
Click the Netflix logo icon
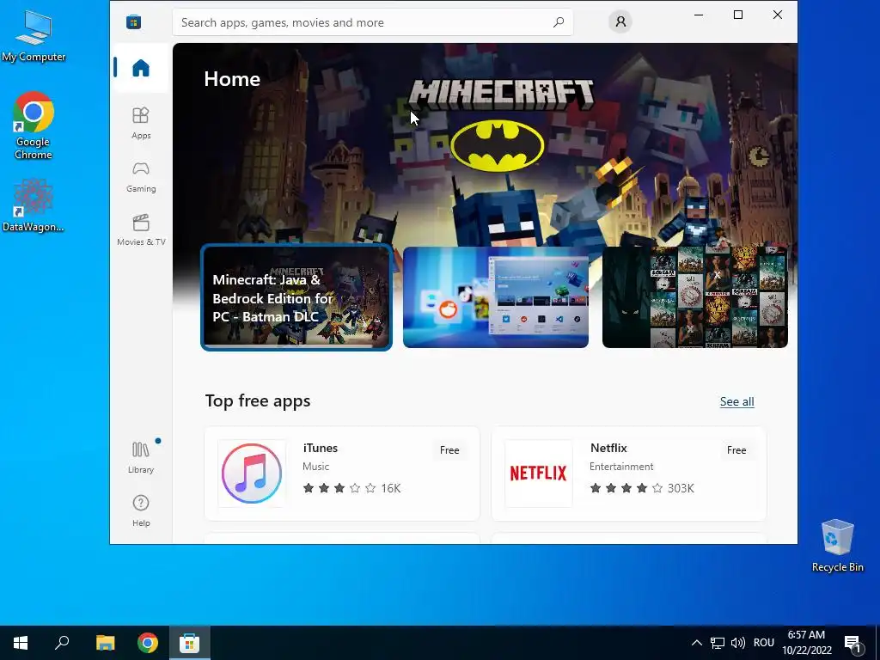coord(539,474)
